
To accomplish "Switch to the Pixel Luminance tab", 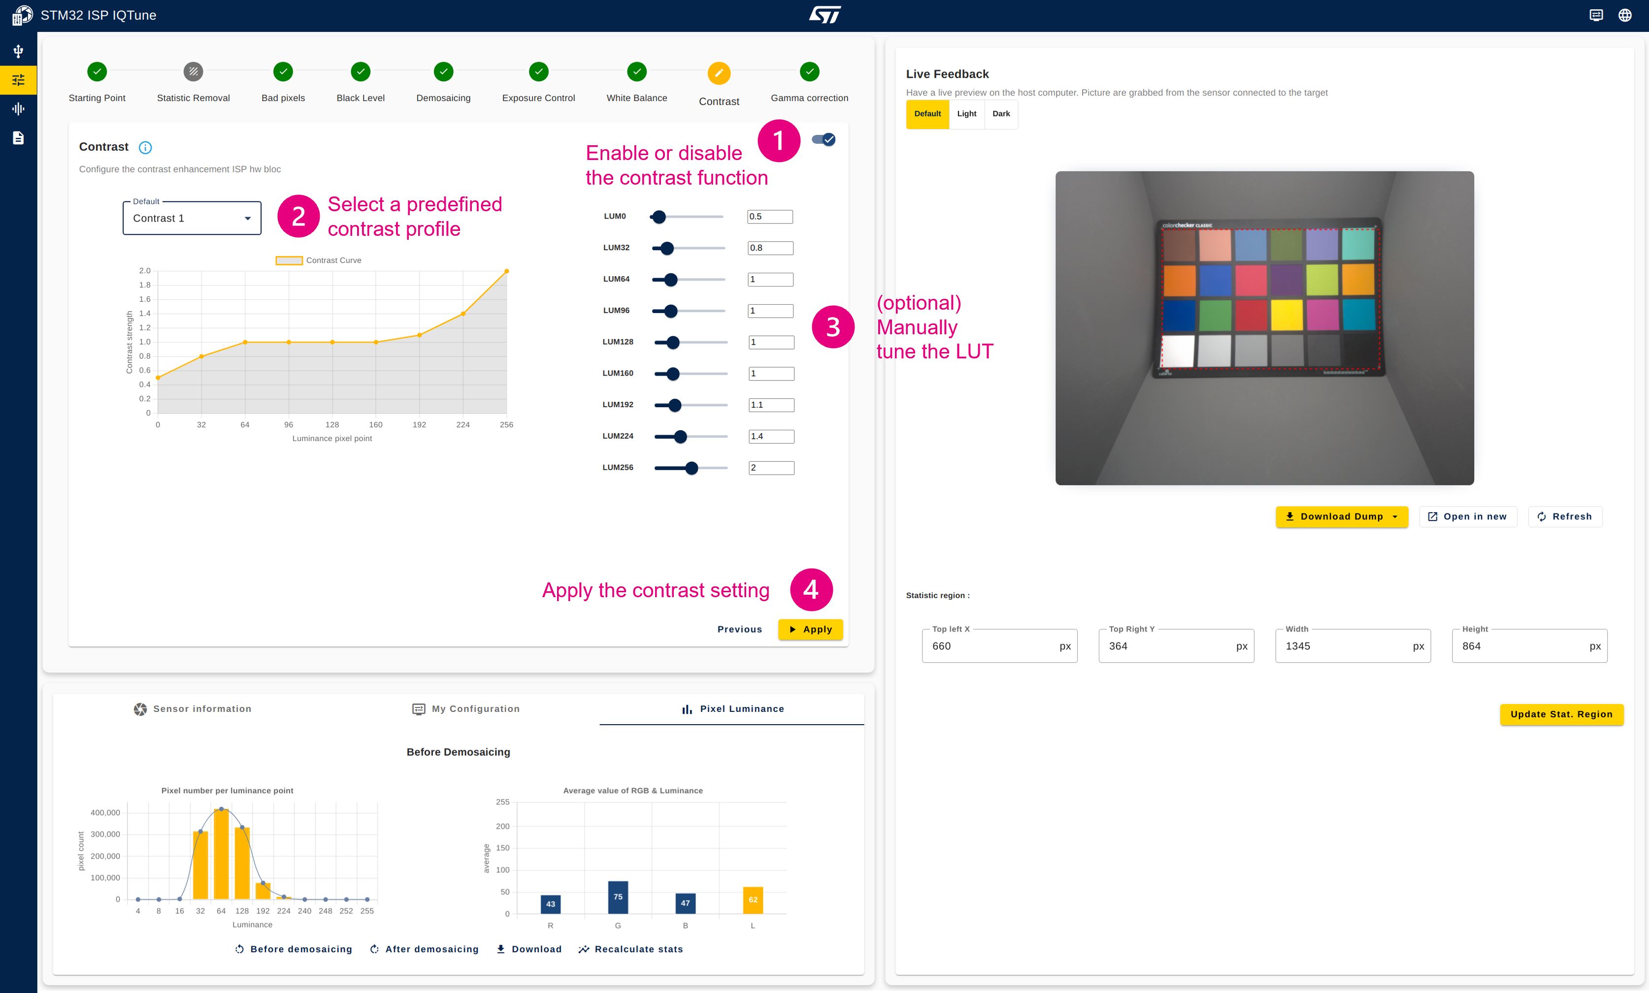I will pos(732,708).
